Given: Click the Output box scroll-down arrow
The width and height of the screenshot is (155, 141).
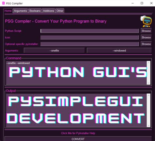Looking at the screenshot, I should 148,125.
